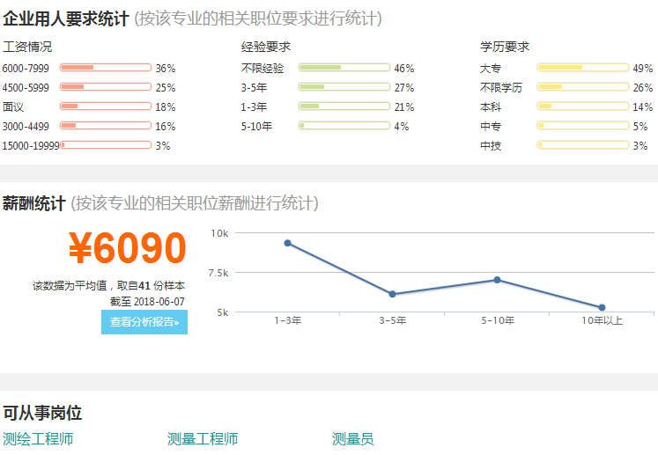
Task: Click the 大专 education progress bar
Action: [x=583, y=68]
